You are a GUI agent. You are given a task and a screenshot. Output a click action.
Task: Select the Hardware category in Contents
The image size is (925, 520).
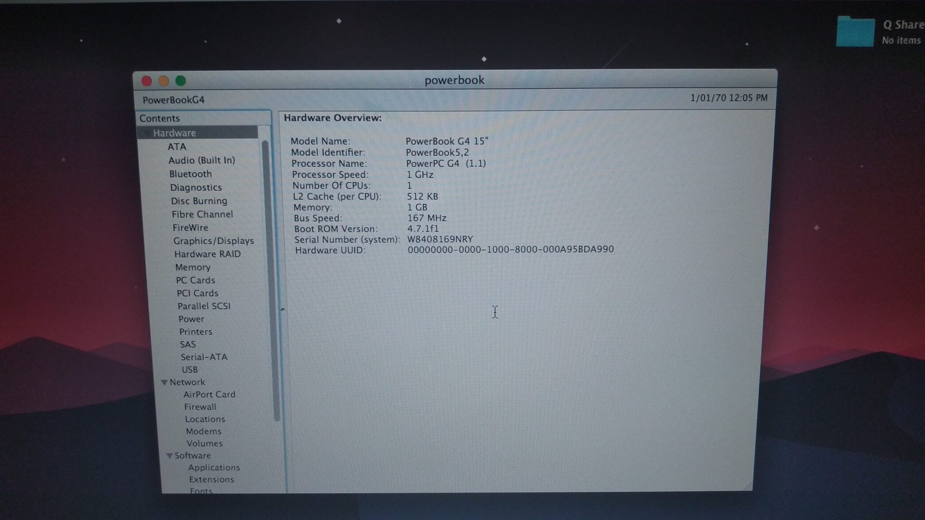(174, 133)
